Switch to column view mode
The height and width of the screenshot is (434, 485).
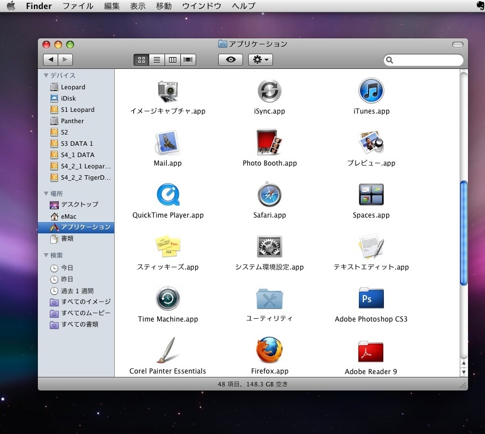point(172,60)
